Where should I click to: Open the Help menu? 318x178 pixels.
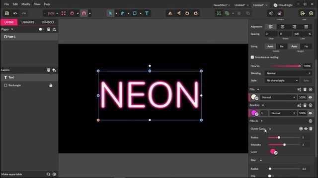(47, 4)
